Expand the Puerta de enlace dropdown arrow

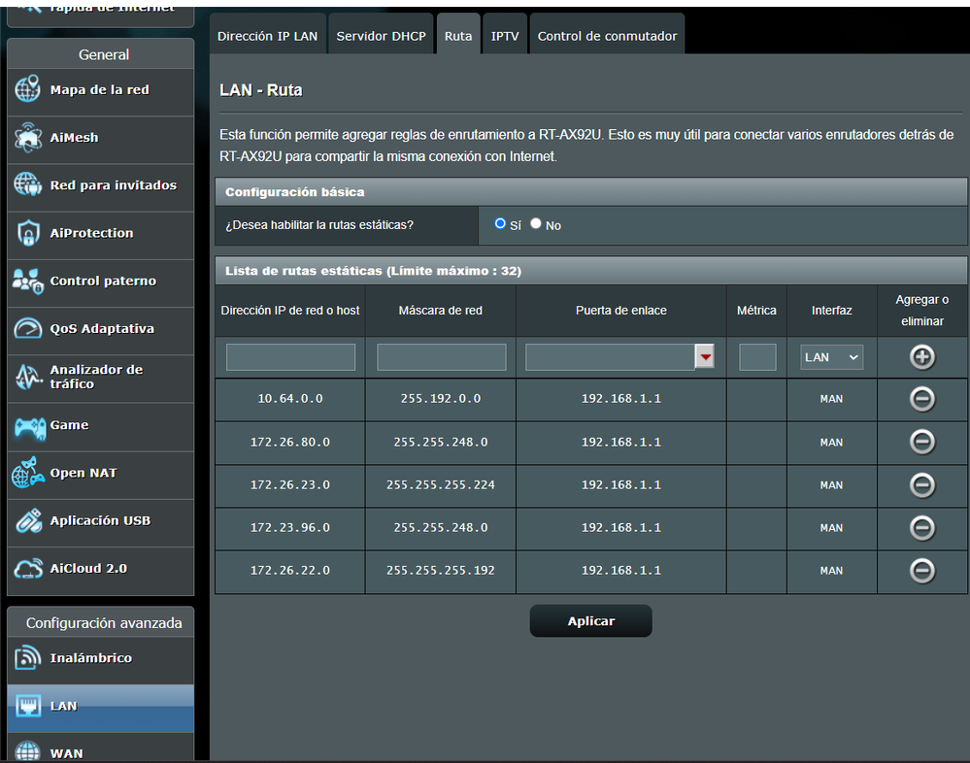[705, 357]
